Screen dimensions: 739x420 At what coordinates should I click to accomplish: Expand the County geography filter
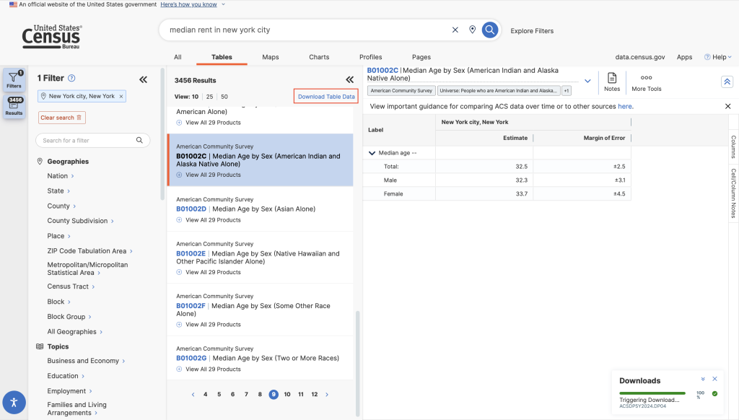(x=59, y=206)
